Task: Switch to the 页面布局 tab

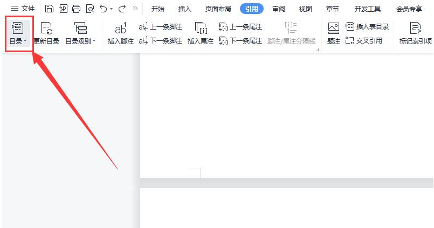Action: click(218, 9)
